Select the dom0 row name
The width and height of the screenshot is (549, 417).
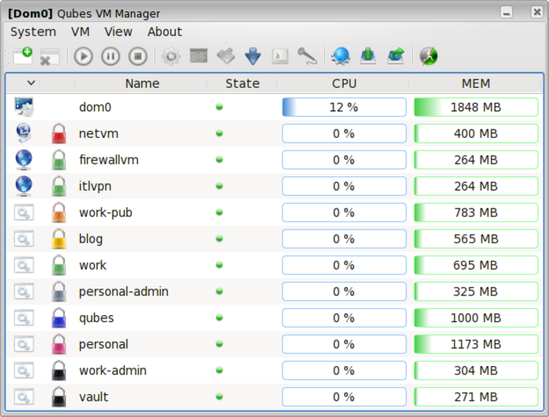(95, 107)
